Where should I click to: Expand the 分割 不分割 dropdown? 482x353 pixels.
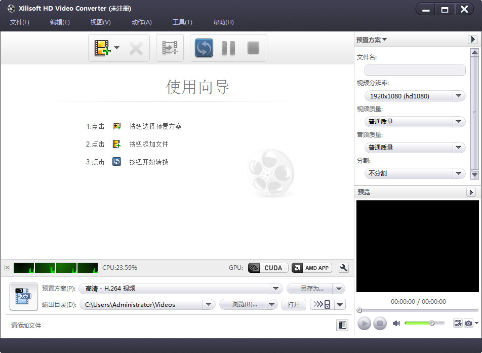pos(458,173)
